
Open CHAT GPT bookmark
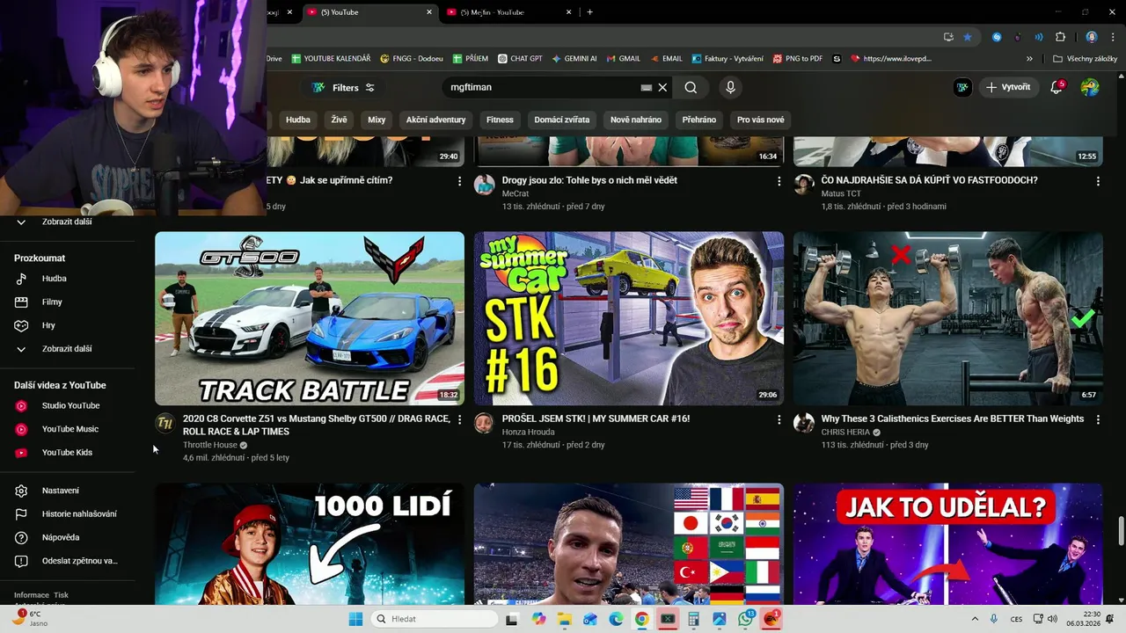[520, 59]
